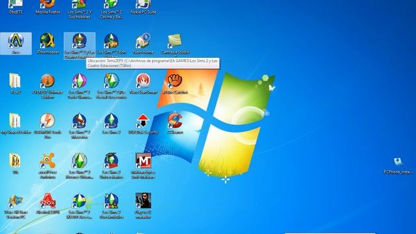Select the aTube Catcher baseball-glove icon
This screenshot has width=416, height=234.
pos(175,84)
